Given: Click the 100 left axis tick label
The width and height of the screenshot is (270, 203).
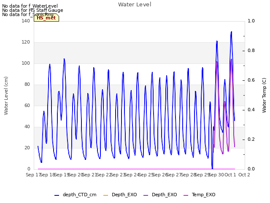Looking at the screenshot, I should click(x=26, y=63).
